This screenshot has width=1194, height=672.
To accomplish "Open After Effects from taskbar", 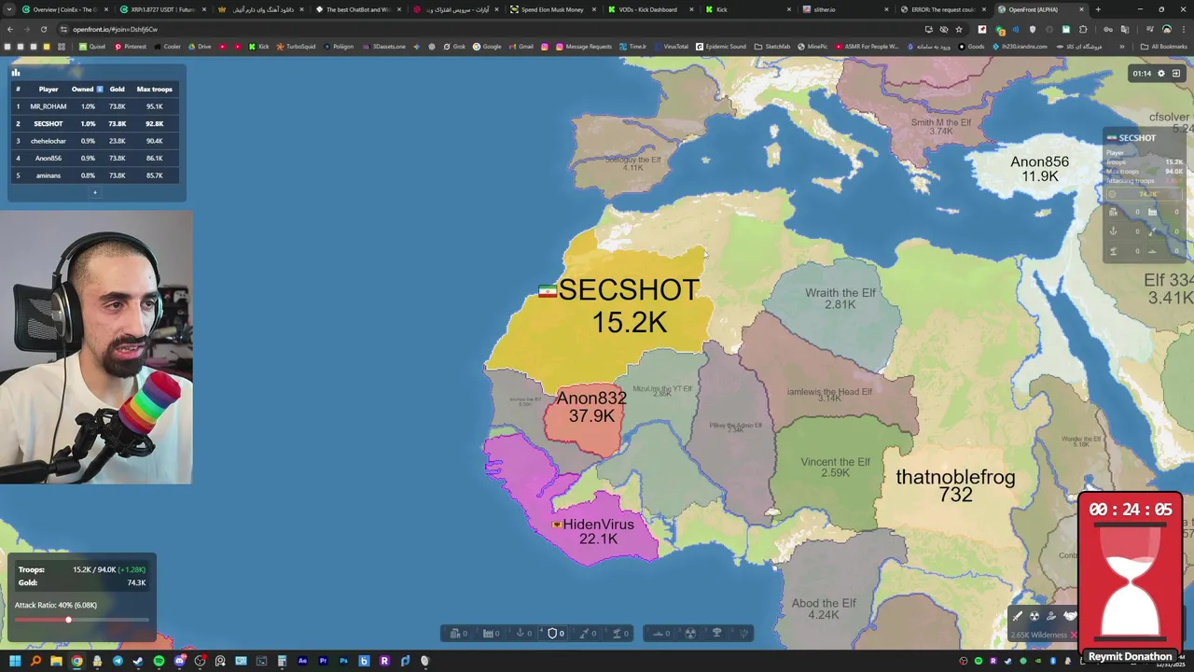I will (x=302, y=661).
